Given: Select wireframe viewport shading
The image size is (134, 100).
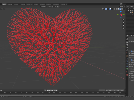Looking at the screenshot, I should tap(117, 9).
